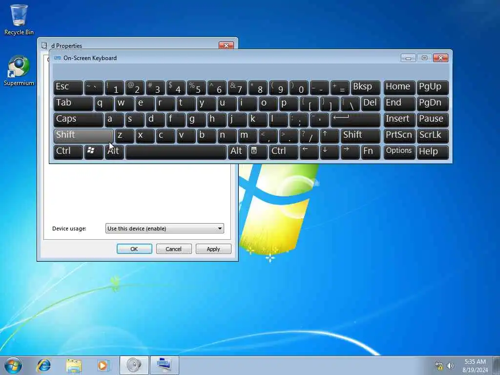Click the PgUp key
The image size is (500, 375).
(x=433, y=88)
